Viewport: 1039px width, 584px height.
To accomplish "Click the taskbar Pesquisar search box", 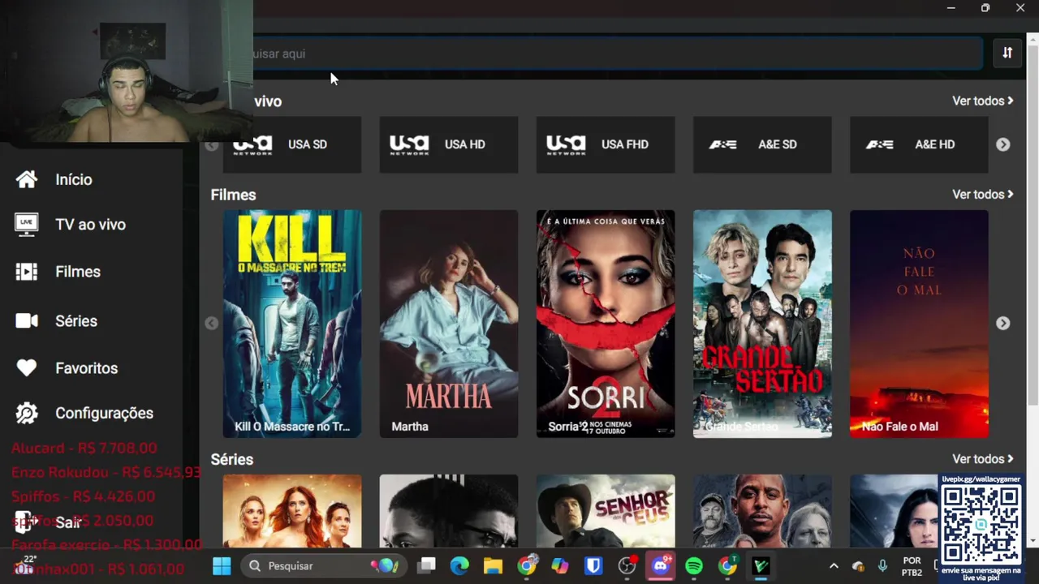I will pyautogui.click(x=323, y=566).
